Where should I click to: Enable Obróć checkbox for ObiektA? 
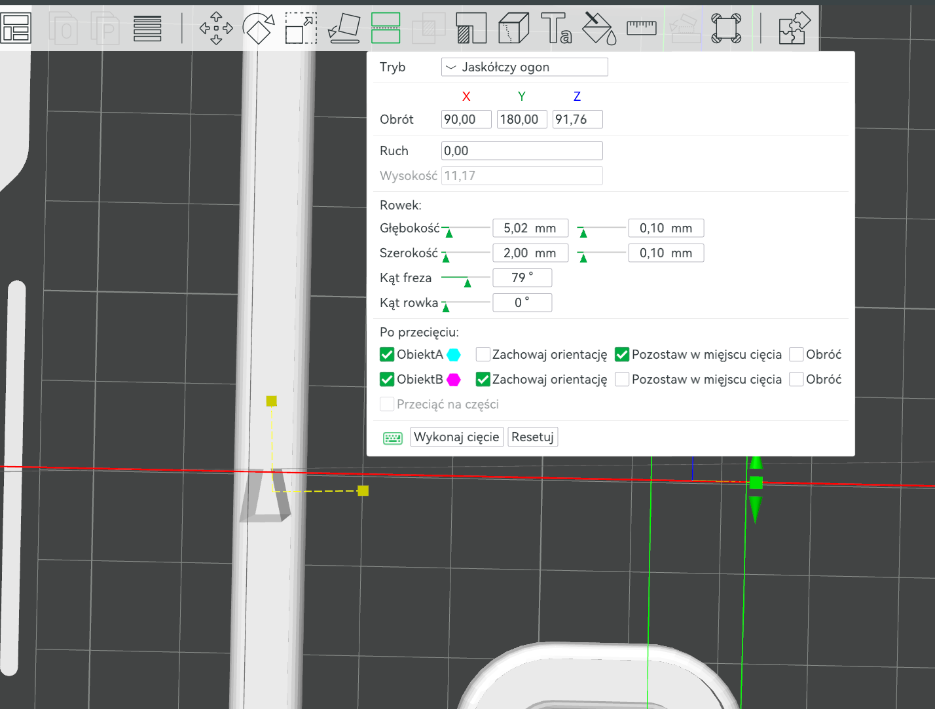[x=796, y=355]
